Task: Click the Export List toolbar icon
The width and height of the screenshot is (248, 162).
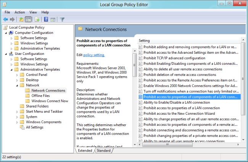Action: tap(37, 19)
